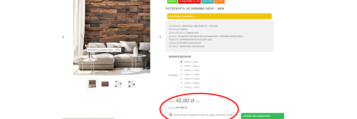Click the teal Polecamy badge
Screen dimensions: 357x119
207,1
